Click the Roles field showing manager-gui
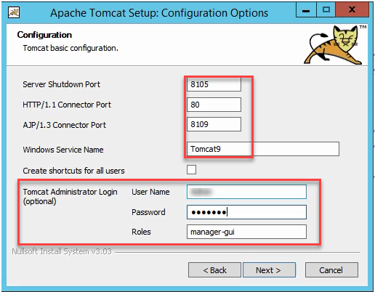This screenshot has width=375, height=292. [246, 232]
